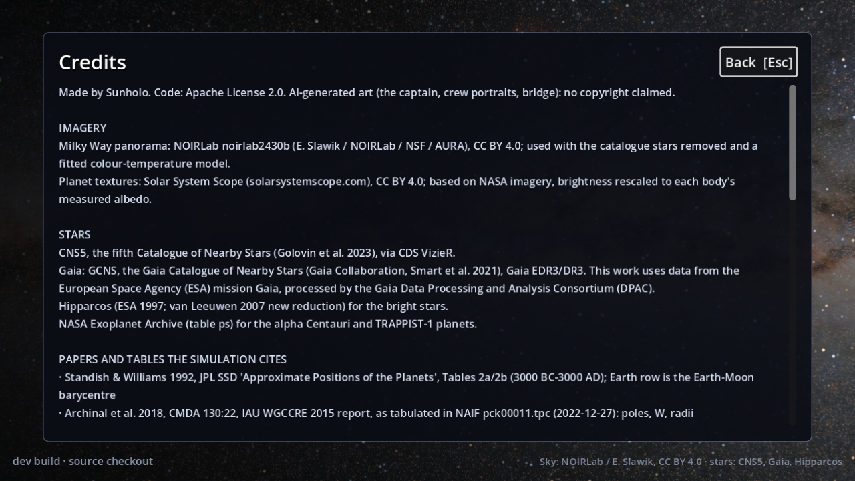Screen dimensions: 855x481
Task: Click the 'Made by Sunholo' license line
Action: 367,92
